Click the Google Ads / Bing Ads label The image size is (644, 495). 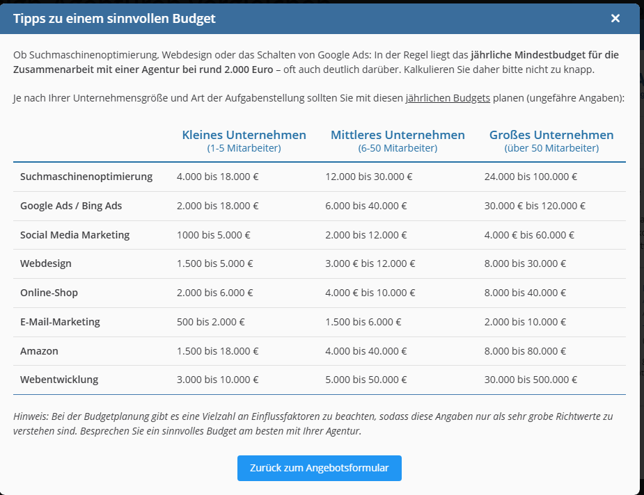[x=71, y=206]
